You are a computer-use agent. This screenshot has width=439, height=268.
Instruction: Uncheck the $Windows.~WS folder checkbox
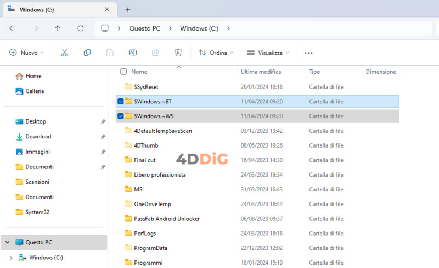click(x=121, y=116)
